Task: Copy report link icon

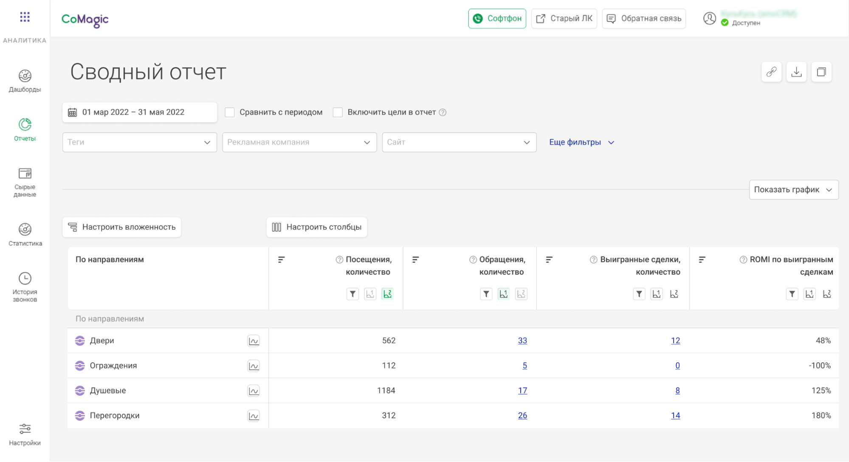Action: click(x=771, y=72)
